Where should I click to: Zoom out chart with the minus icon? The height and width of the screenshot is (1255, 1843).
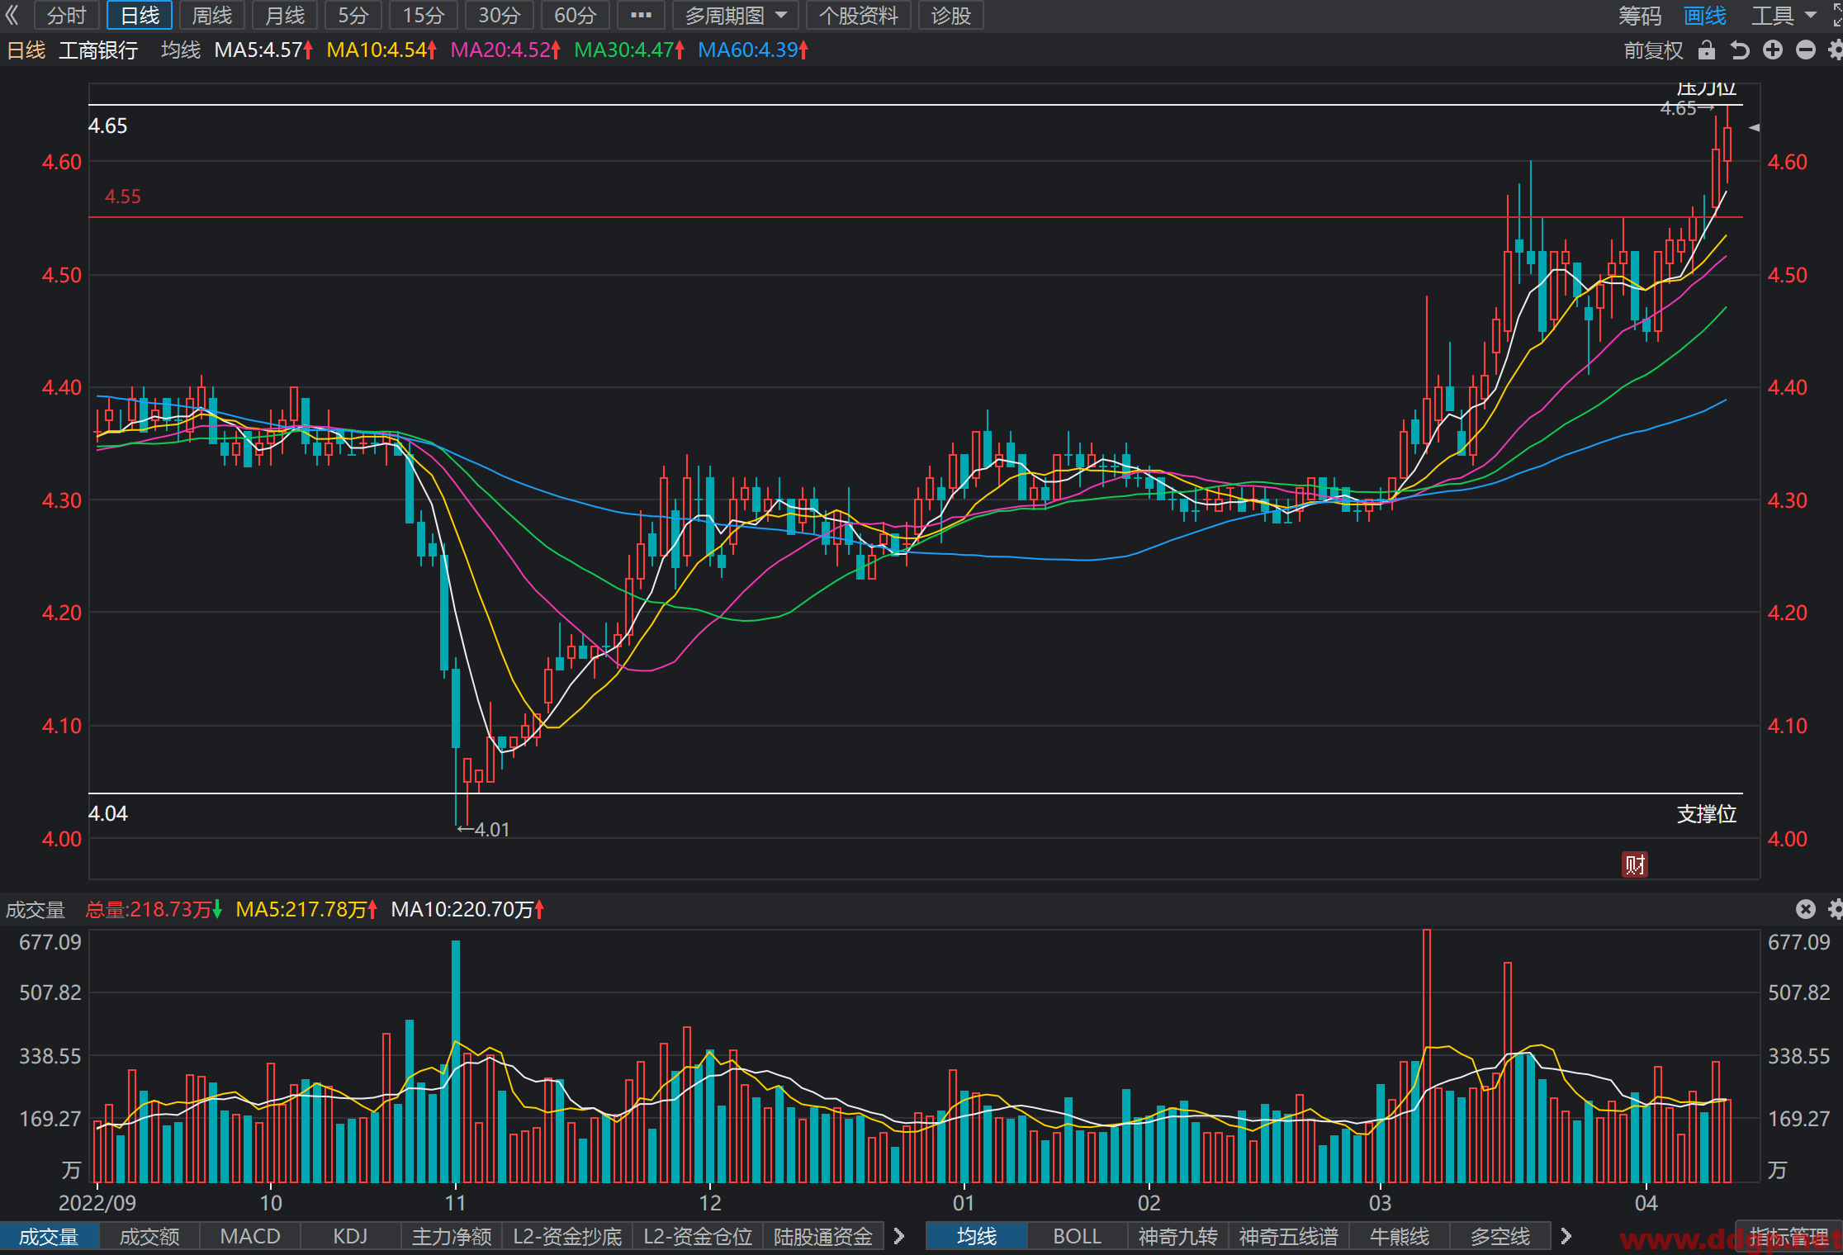1806,50
